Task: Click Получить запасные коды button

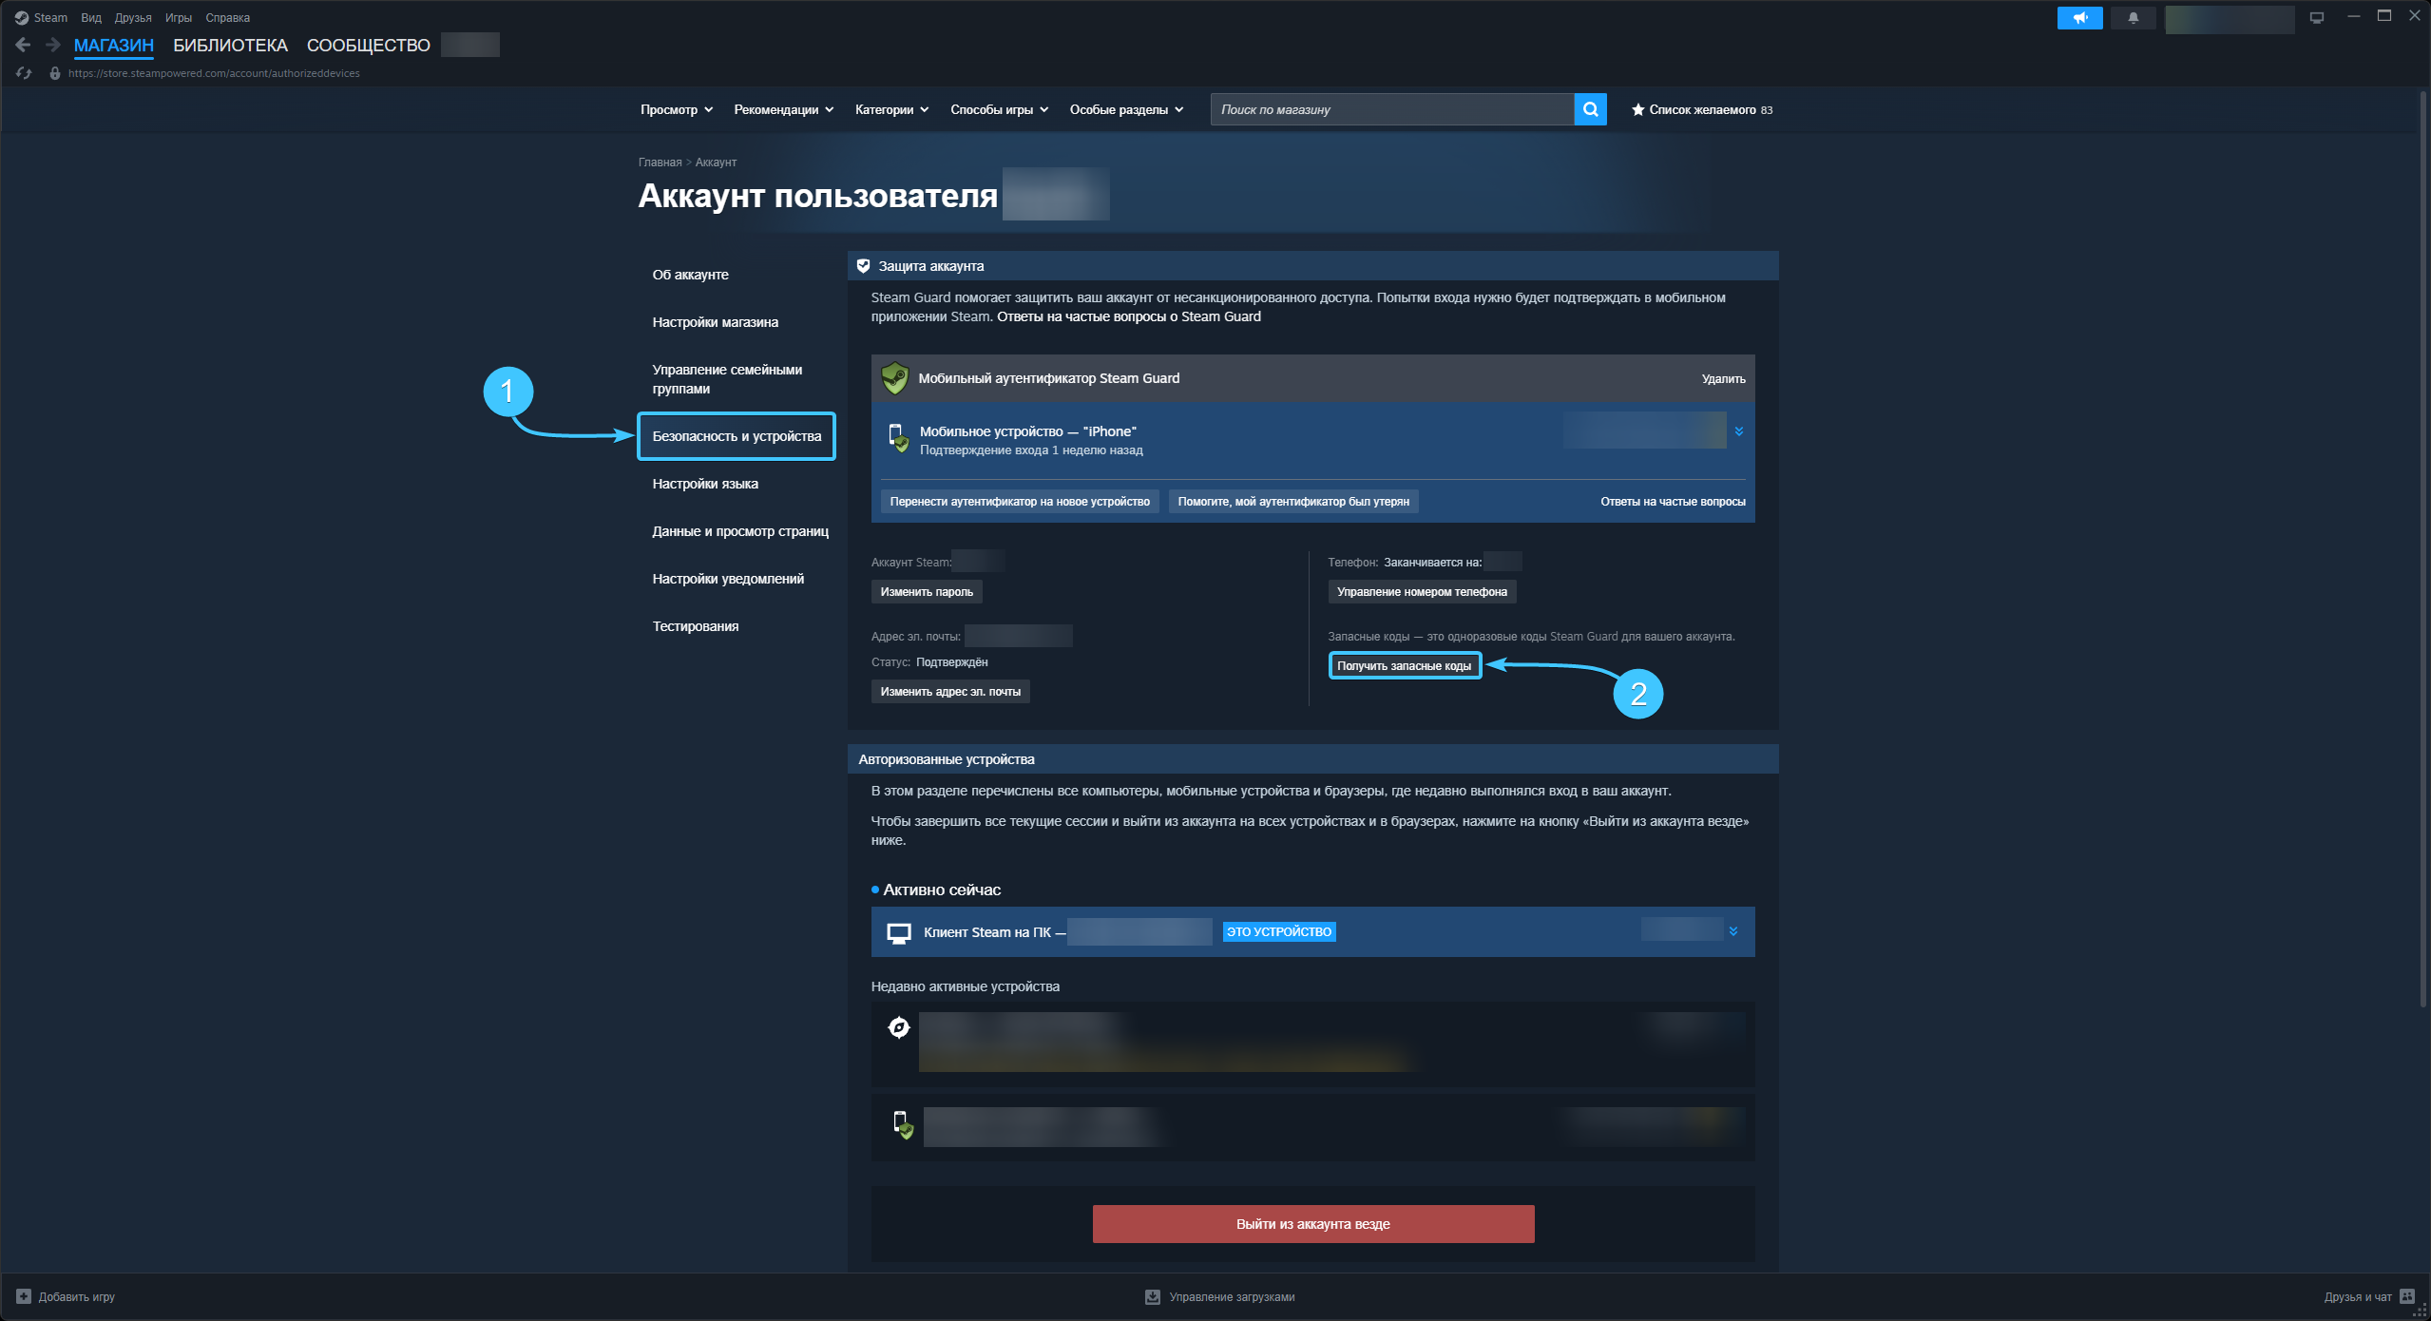Action: point(1404,666)
